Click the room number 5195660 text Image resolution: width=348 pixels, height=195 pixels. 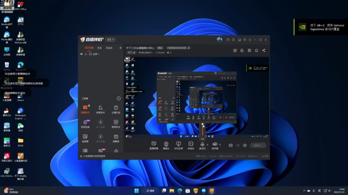coord(160,52)
